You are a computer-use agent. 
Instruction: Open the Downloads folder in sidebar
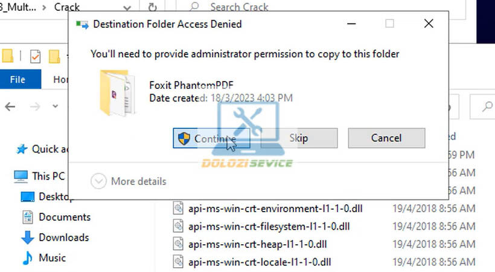tap(63, 238)
